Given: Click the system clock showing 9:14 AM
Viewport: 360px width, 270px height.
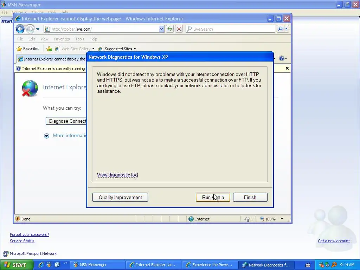Looking at the screenshot, I should coord(347,265).
